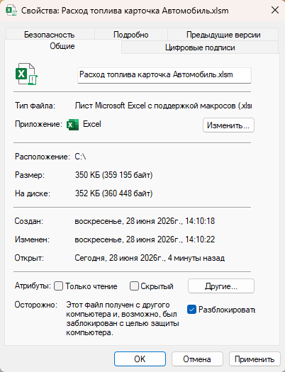The height and width of the screenshot is (372, 285).
Task: Switch to the Подробно tab
Action: tap(131, 35)
